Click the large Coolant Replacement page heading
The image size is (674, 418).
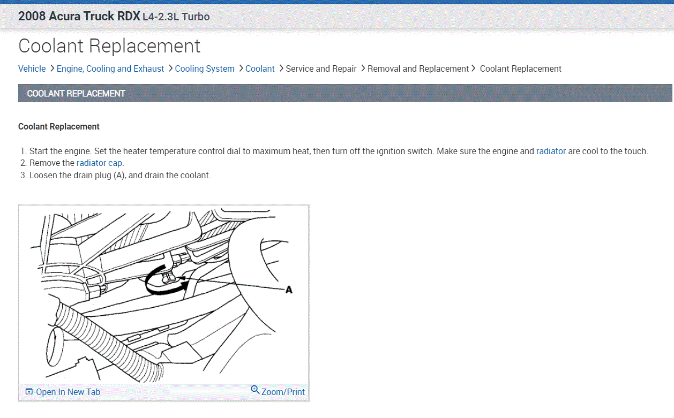pyautogui.click(x=109, y=46)
